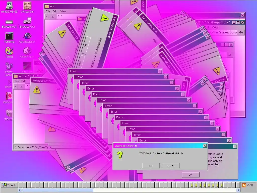Image resolution: width=257 pixels, height=193 pixels.
Task: Click the left scroll arrow at bottom
Action: pos(20,190)
